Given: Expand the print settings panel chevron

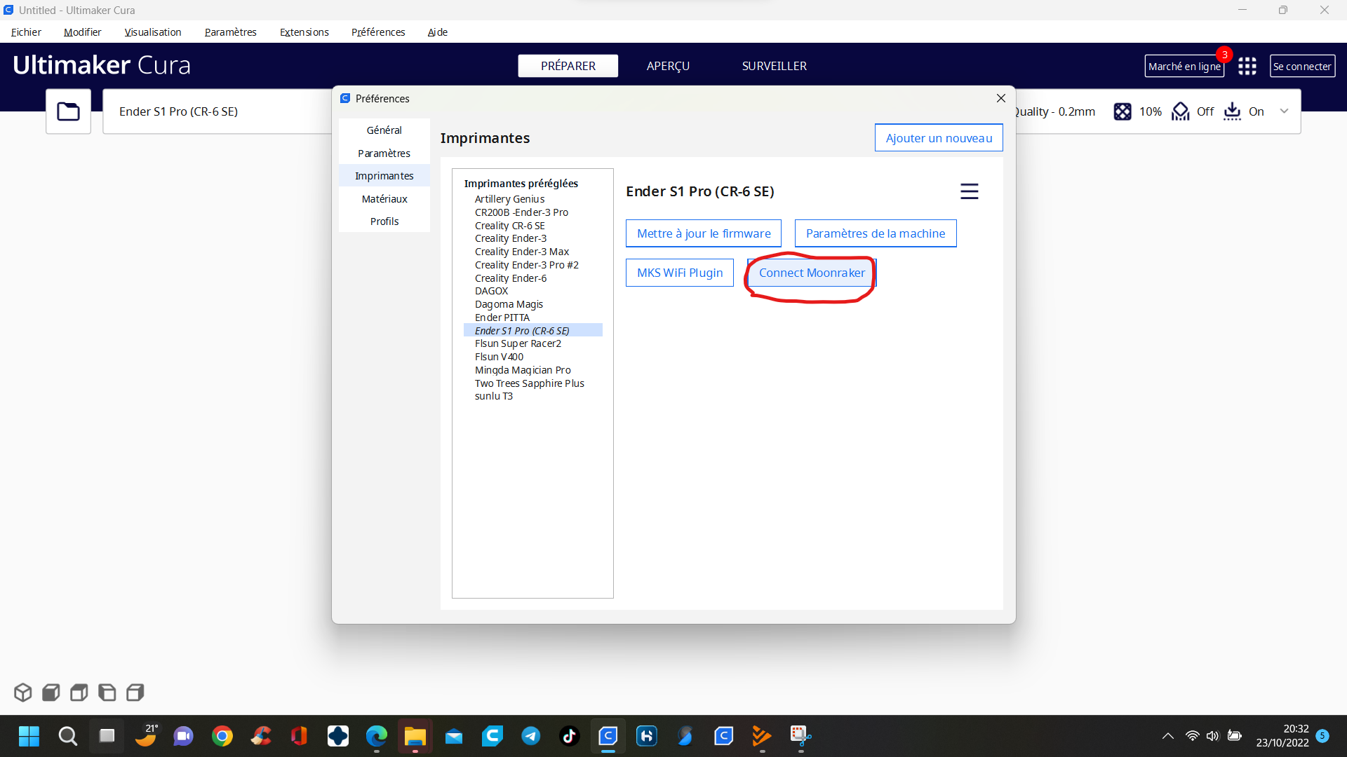Looking at the screenshot, I should click(1284, 111).
